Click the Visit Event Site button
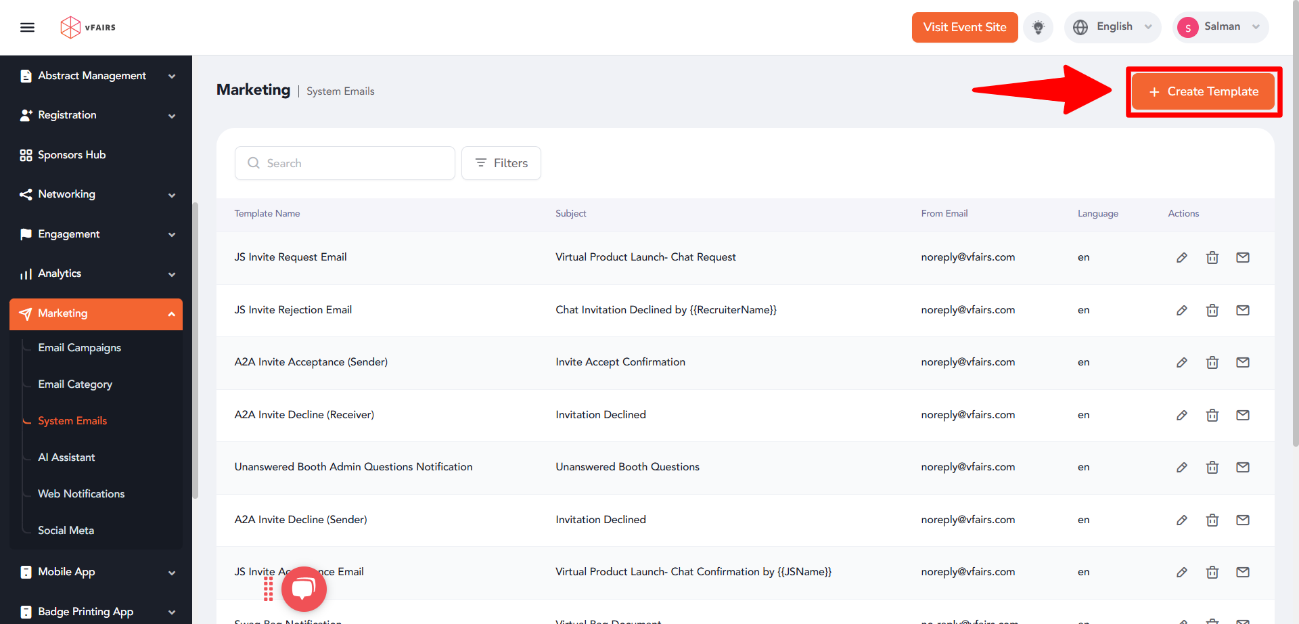 (965, 27)
